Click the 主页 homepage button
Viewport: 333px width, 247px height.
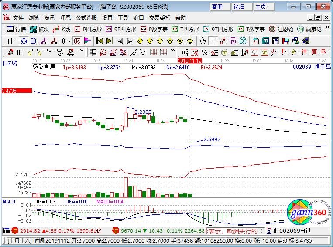tap(264, 7)
